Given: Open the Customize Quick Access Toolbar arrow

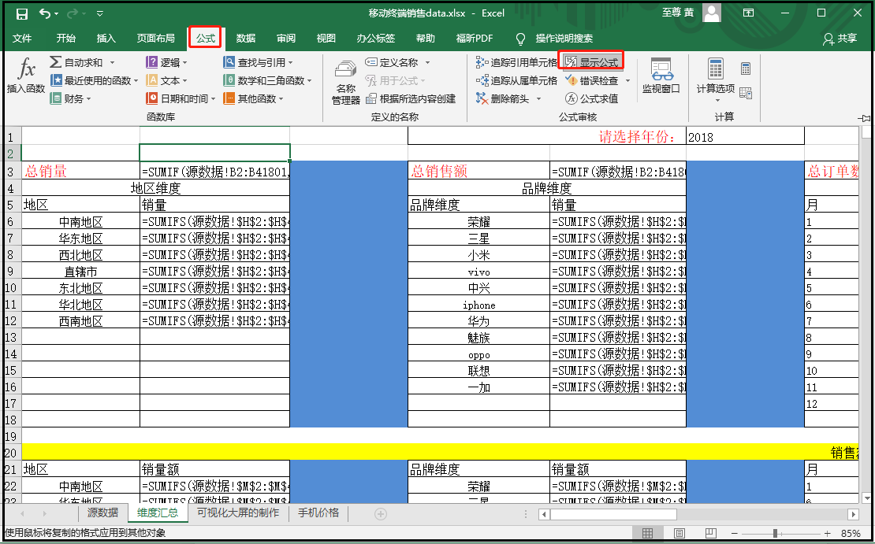Looking at the screenshot, I should coord(99,13).
